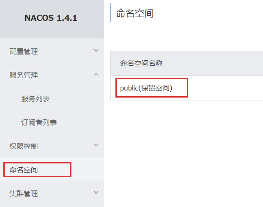Click the empty table header area right of 命名空间名称
The image size is (263, 207).
213,63
